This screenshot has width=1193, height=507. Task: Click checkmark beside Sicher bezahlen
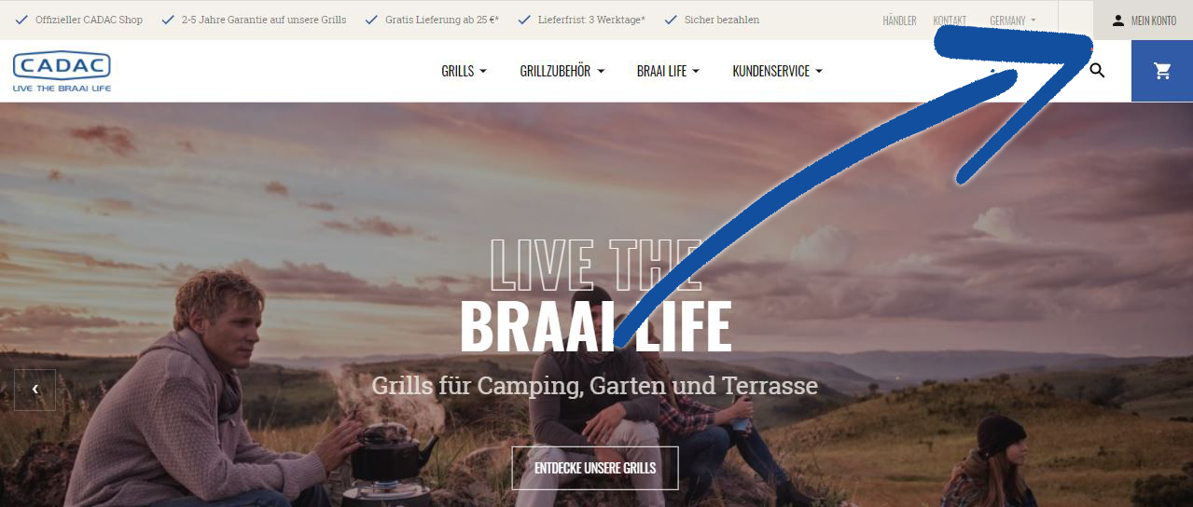[671, 20]
